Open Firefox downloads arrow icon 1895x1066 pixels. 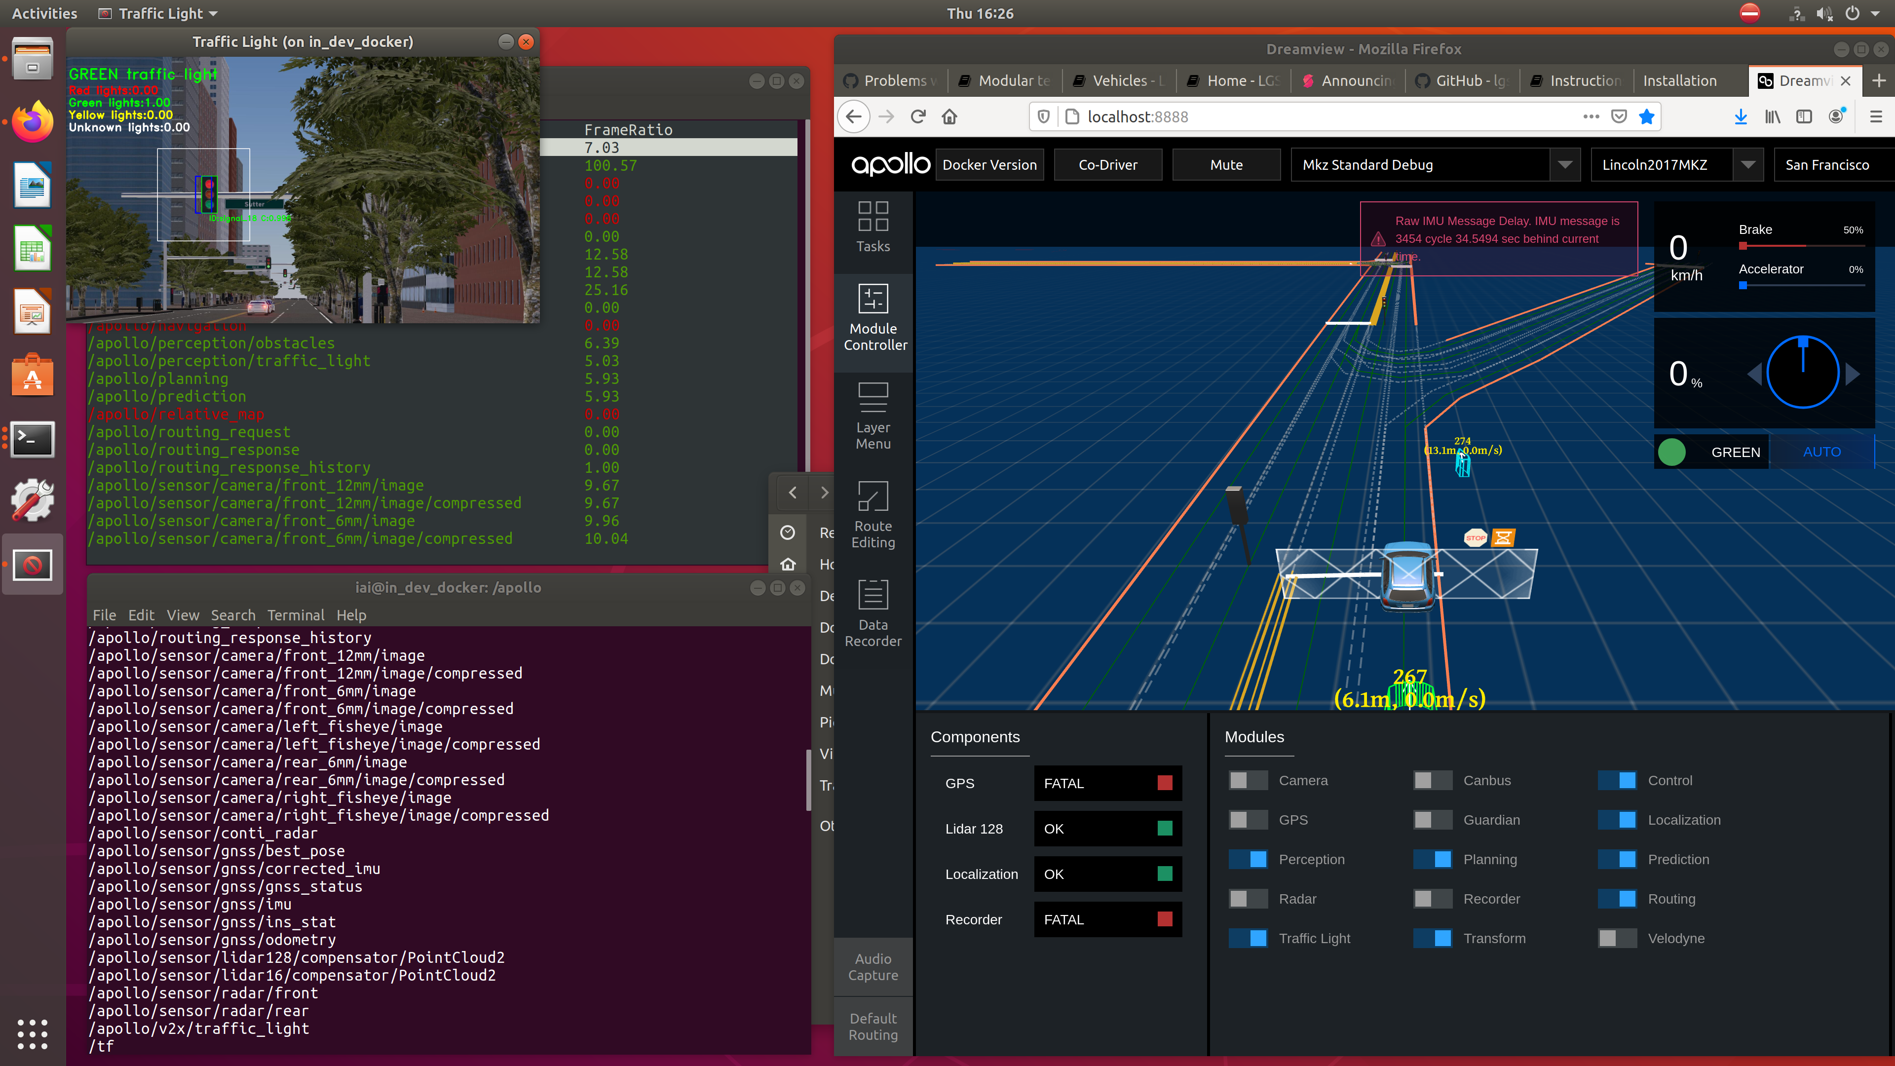[1741, 116]
